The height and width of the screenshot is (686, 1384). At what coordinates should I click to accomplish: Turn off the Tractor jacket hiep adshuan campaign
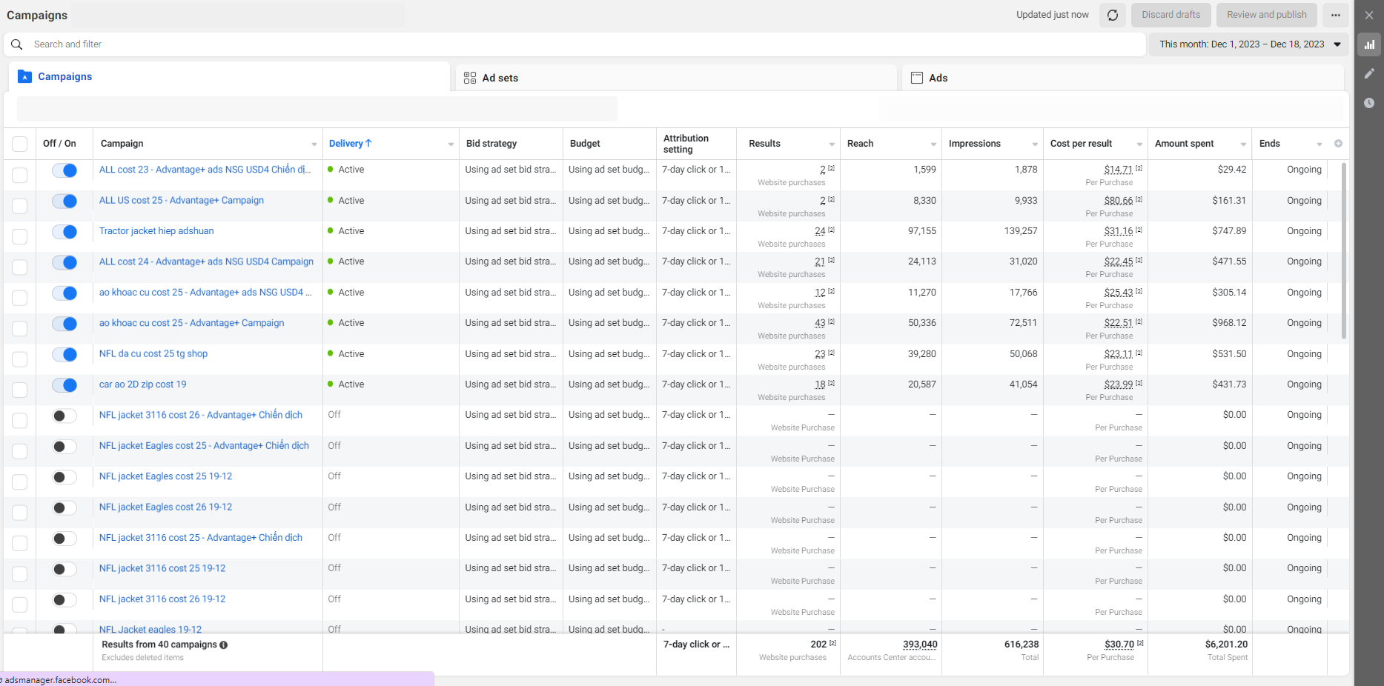click(x=64, y=232)
